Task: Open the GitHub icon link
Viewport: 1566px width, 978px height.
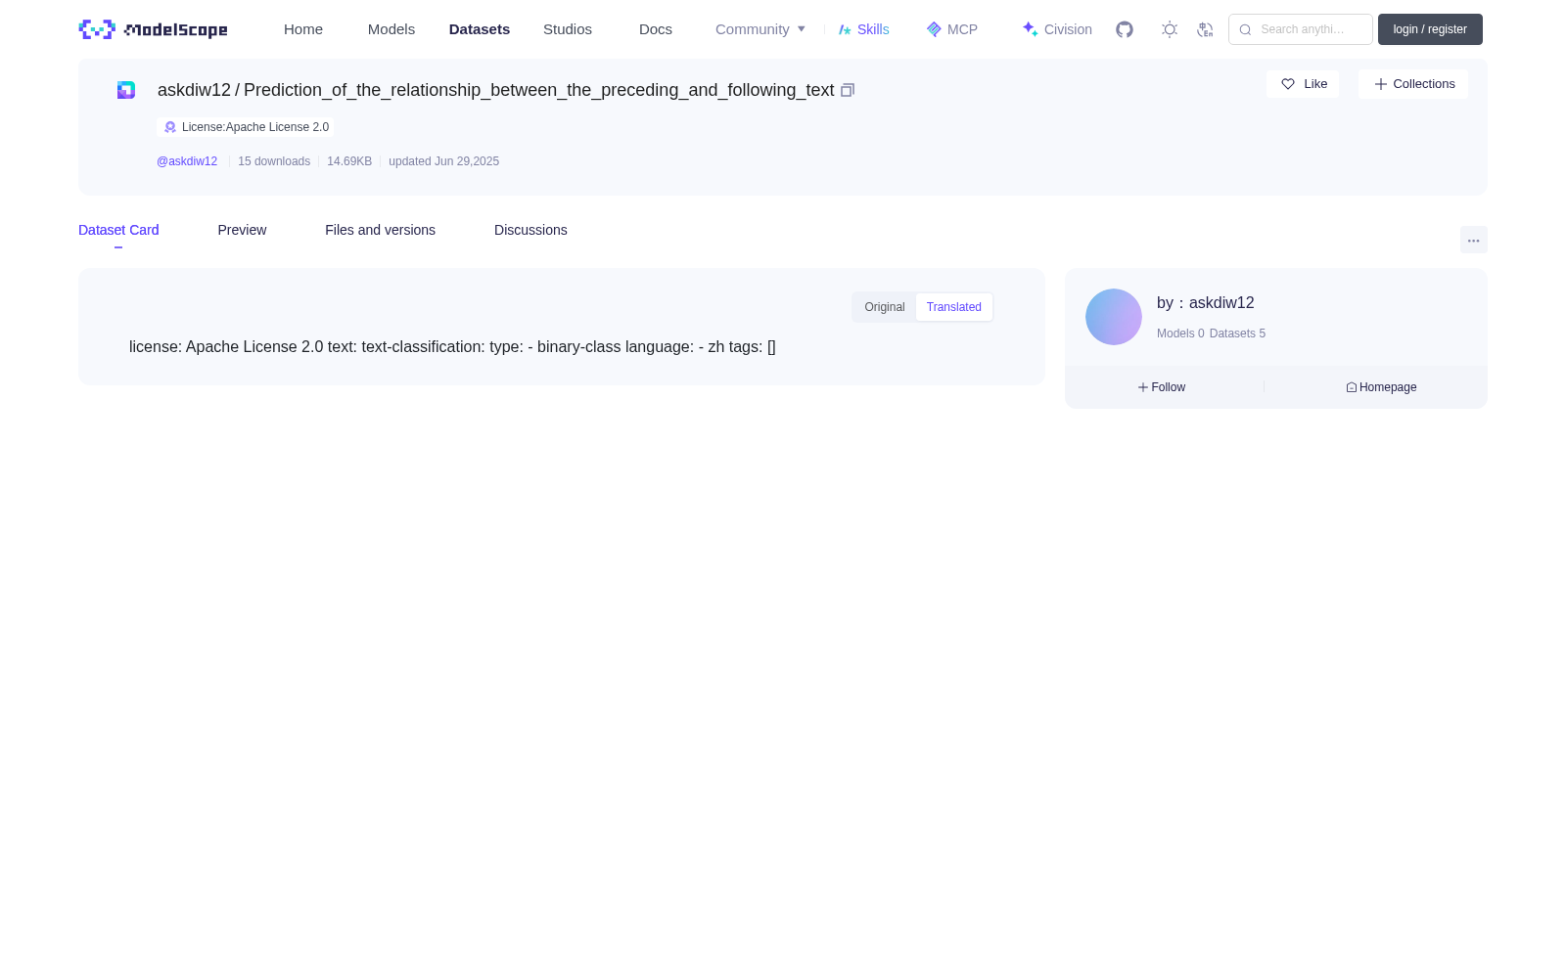Action: [x=1125, y=29]
